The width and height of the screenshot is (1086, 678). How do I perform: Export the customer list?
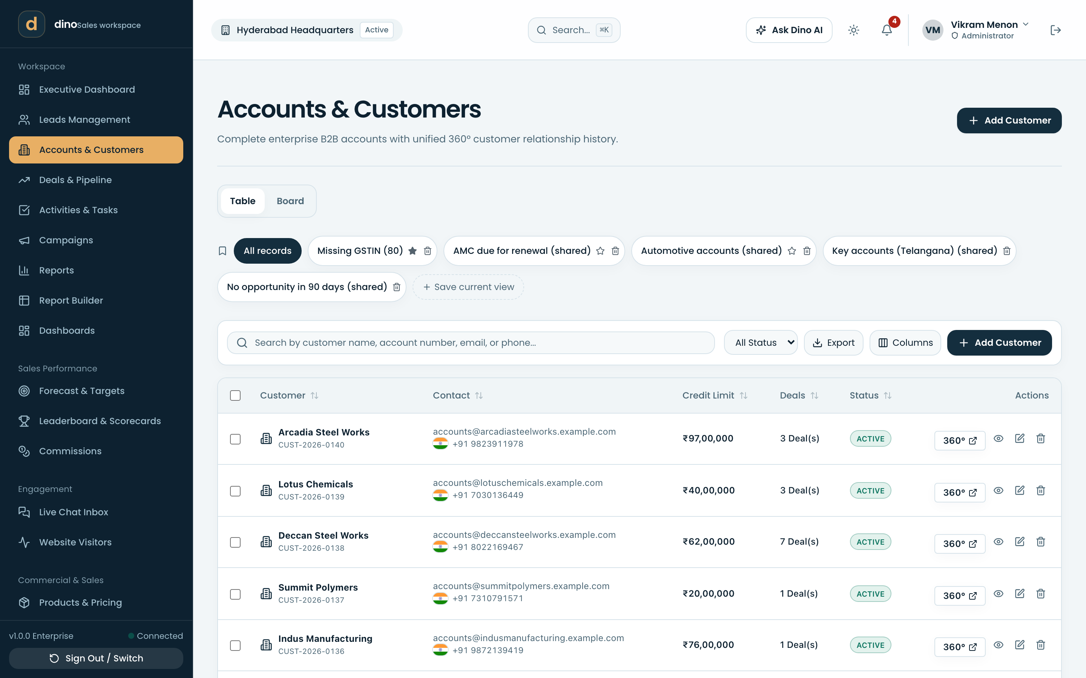click(833, 343)
